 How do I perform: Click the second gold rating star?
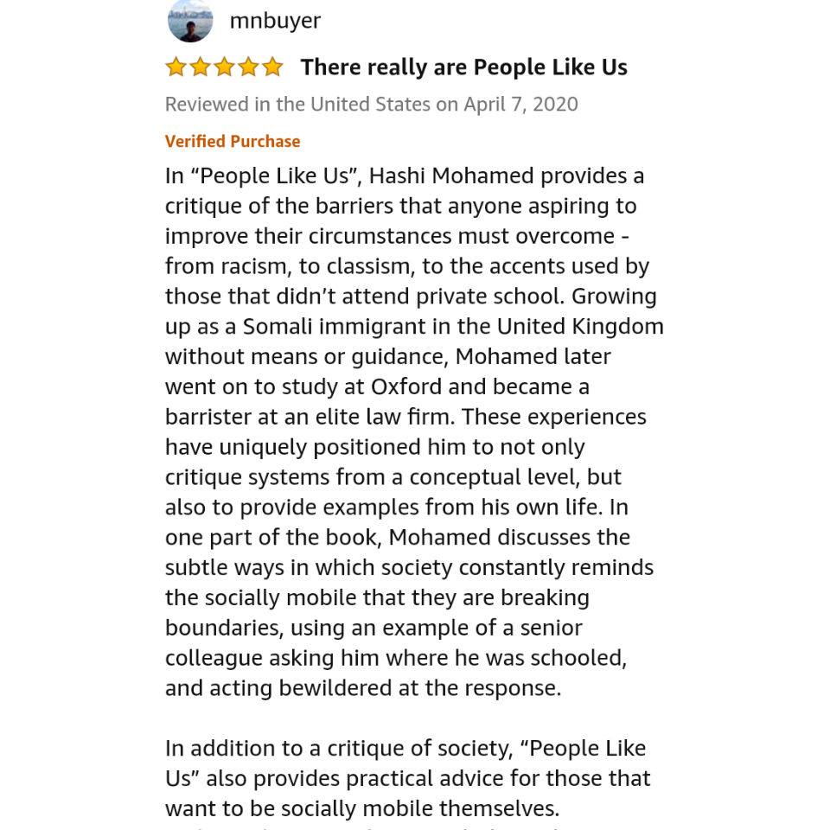(200, 67)
